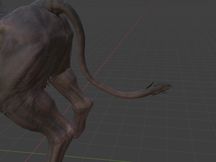This screenshot has height=162, width=216.
Task: Click the near hind leg's knee
Action: point(69,129)
